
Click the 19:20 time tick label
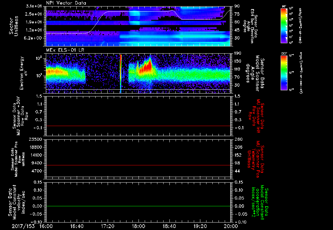click(x=200, y=226)
